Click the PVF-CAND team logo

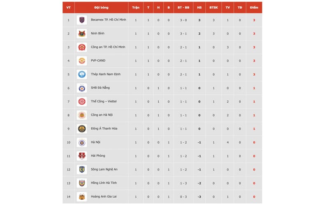(x=82, y=61)
